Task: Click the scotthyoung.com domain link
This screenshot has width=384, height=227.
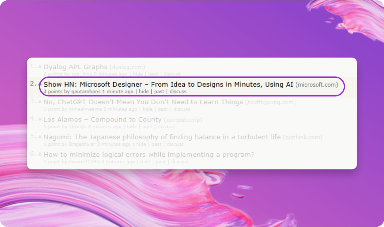Action: pyautogui.click(x=270, y=102)
